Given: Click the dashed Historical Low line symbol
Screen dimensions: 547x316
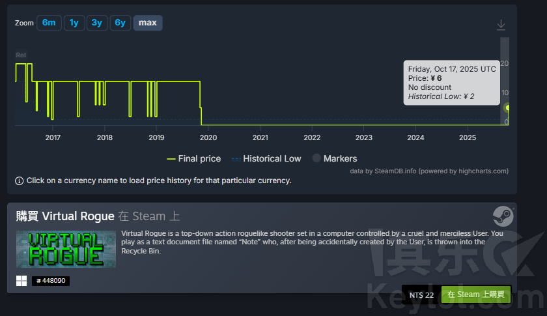Looking at the screenshot, I should [x=237, y=158].
